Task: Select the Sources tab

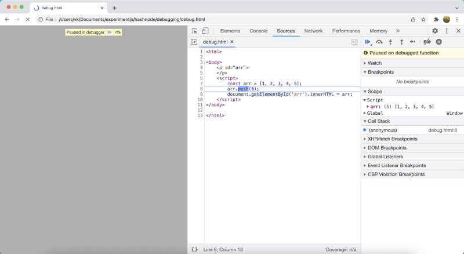Action: click(286, 31)
